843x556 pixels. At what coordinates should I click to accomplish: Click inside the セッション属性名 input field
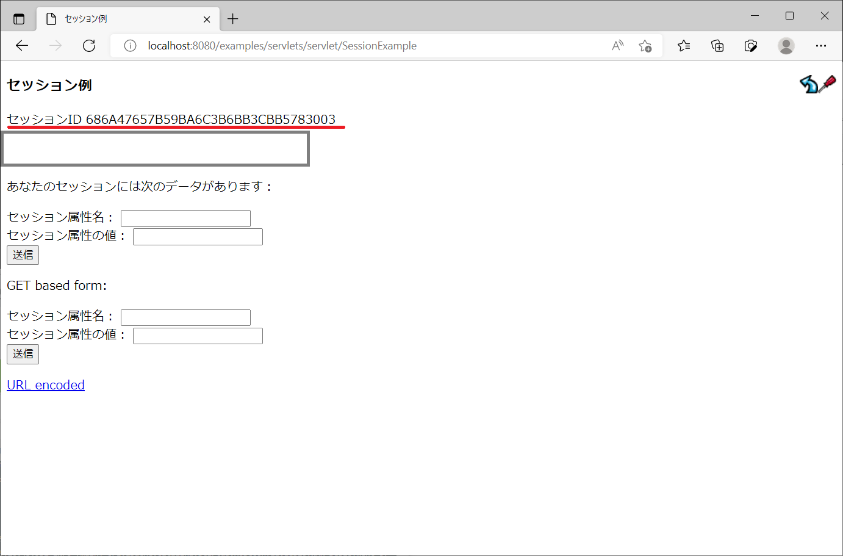pyautogui.click(x=185, y=218)
